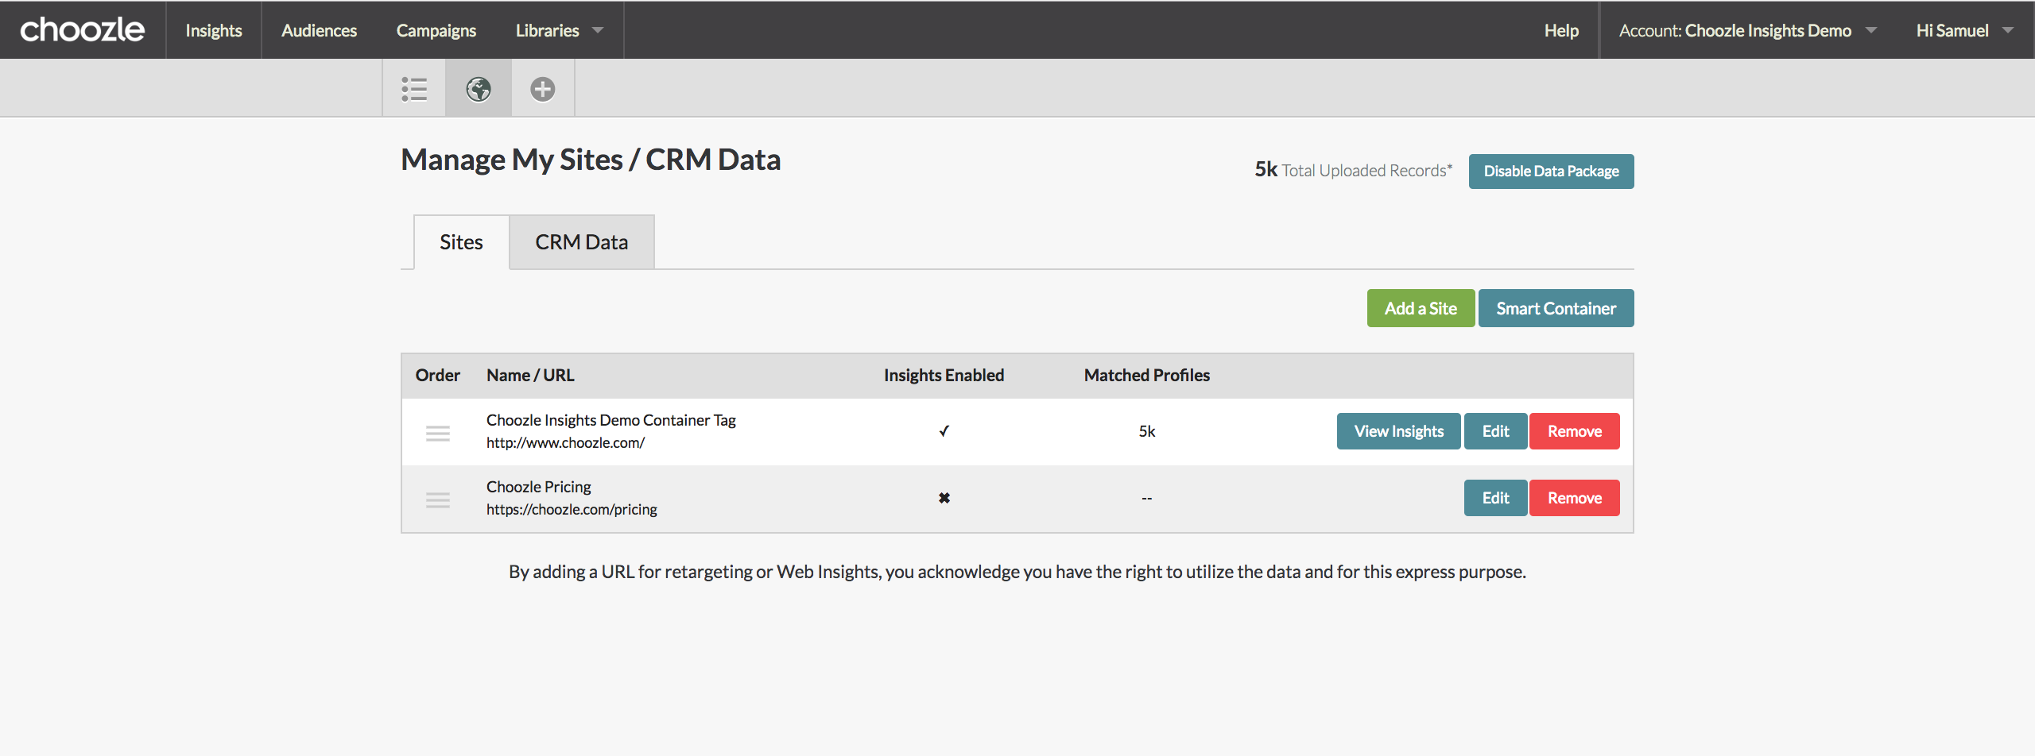
Task: Click the insights enabled checkmark for Container Tag
Action: (x=944, y=431)
